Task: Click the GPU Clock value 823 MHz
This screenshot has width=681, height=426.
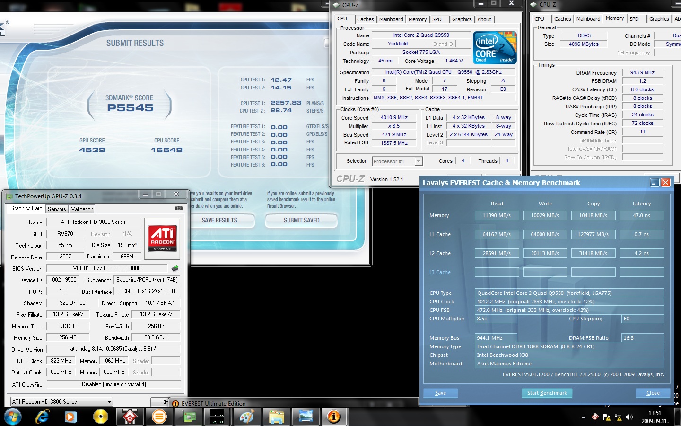Action: (61, 361)
